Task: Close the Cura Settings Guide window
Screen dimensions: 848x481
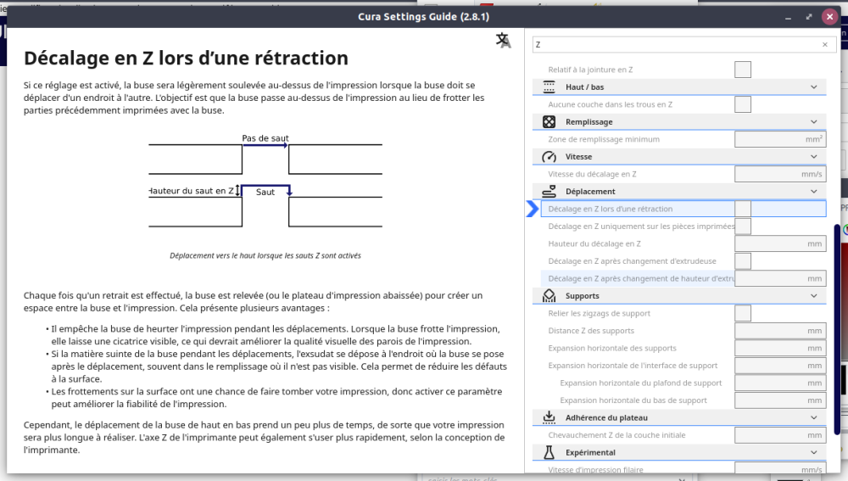Action: click(829, 17)
